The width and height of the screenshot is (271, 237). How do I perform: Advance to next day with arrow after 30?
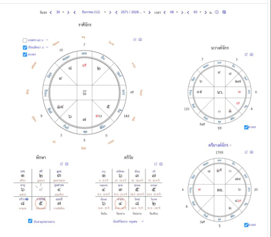pyautogui.click(x=68, y=12)
